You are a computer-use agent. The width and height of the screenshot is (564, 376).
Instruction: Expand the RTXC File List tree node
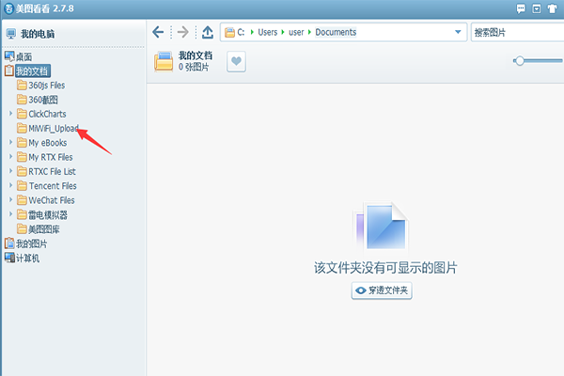pyautogui.click(x=10, y=171)
